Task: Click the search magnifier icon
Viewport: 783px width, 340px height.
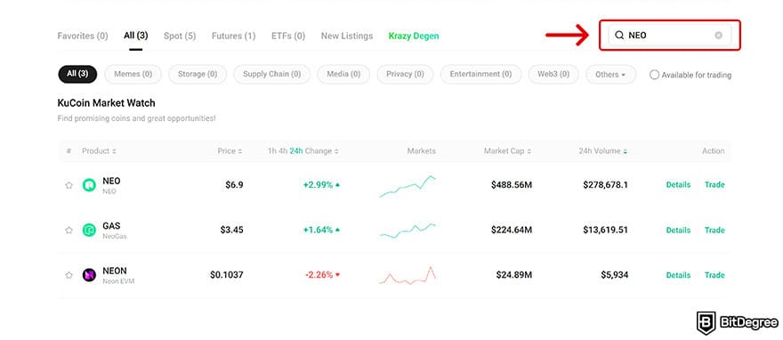Action: click(619, 36)
